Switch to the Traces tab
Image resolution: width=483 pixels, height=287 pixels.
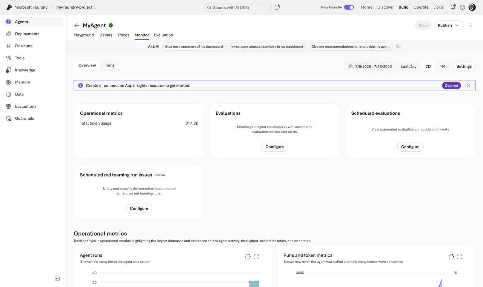point(123,35)
